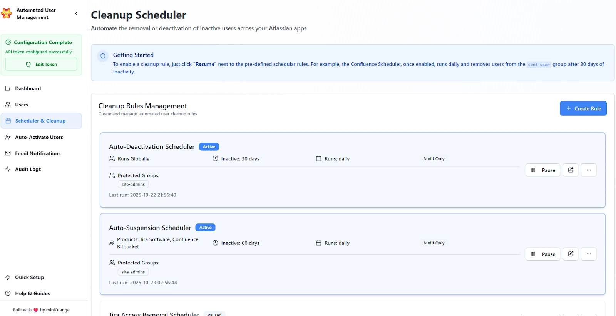The width and height of the screenshot is (616, 316).
Task: Click the Users people icon in sidebar
Action: click(8, 105)
